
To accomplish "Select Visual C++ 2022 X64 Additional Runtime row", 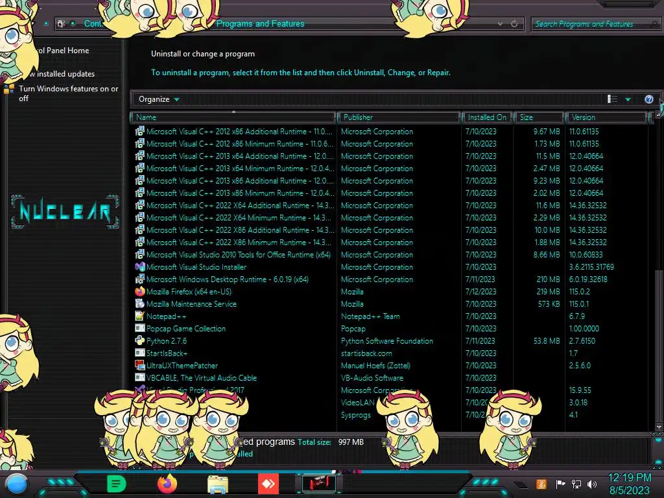I will [x=390, y=205].
